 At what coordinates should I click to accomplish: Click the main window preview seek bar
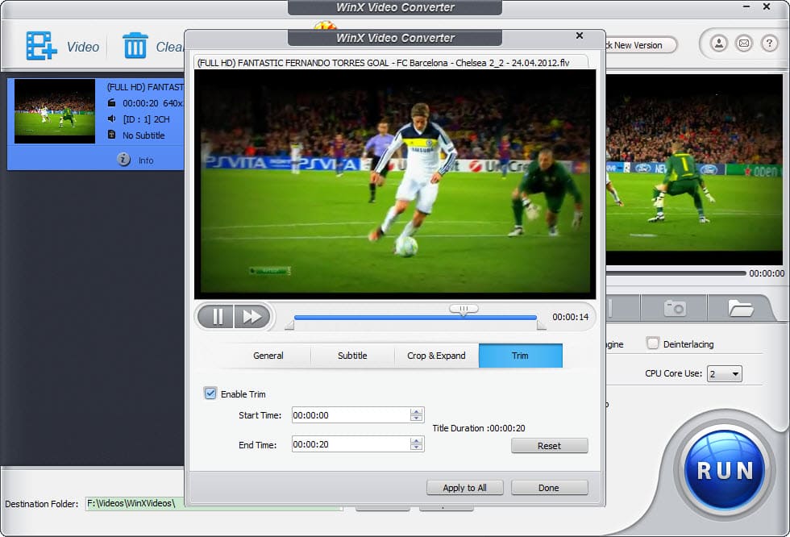click(676, 273)
